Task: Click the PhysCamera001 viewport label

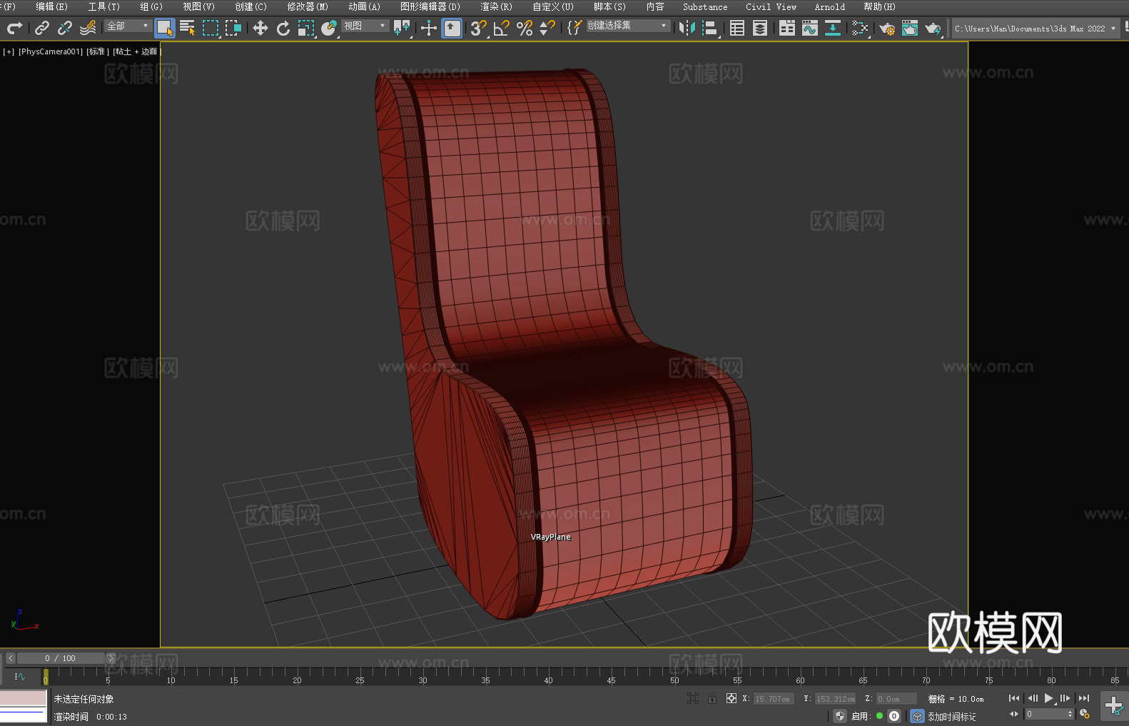Action: (x=51, y=51)
